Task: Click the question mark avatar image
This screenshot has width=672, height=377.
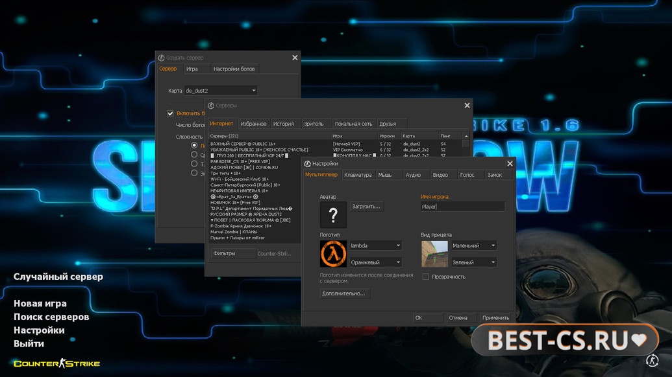Action: coord(333,214)
